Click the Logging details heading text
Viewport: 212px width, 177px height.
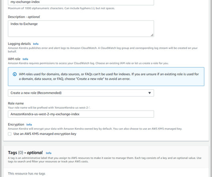click(x=19, y=44)
